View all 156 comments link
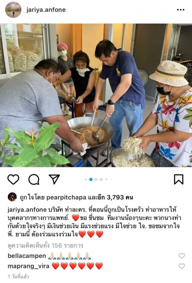 coord(46,246)
